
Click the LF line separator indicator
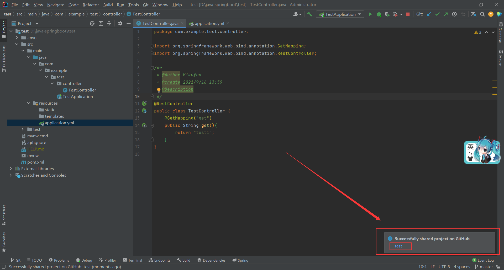click(x=433, y=267)
